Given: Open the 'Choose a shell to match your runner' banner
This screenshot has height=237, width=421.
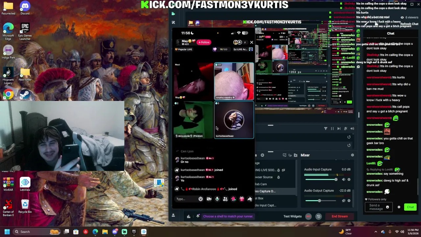Looking at the screenshot, I should point(228,216).
